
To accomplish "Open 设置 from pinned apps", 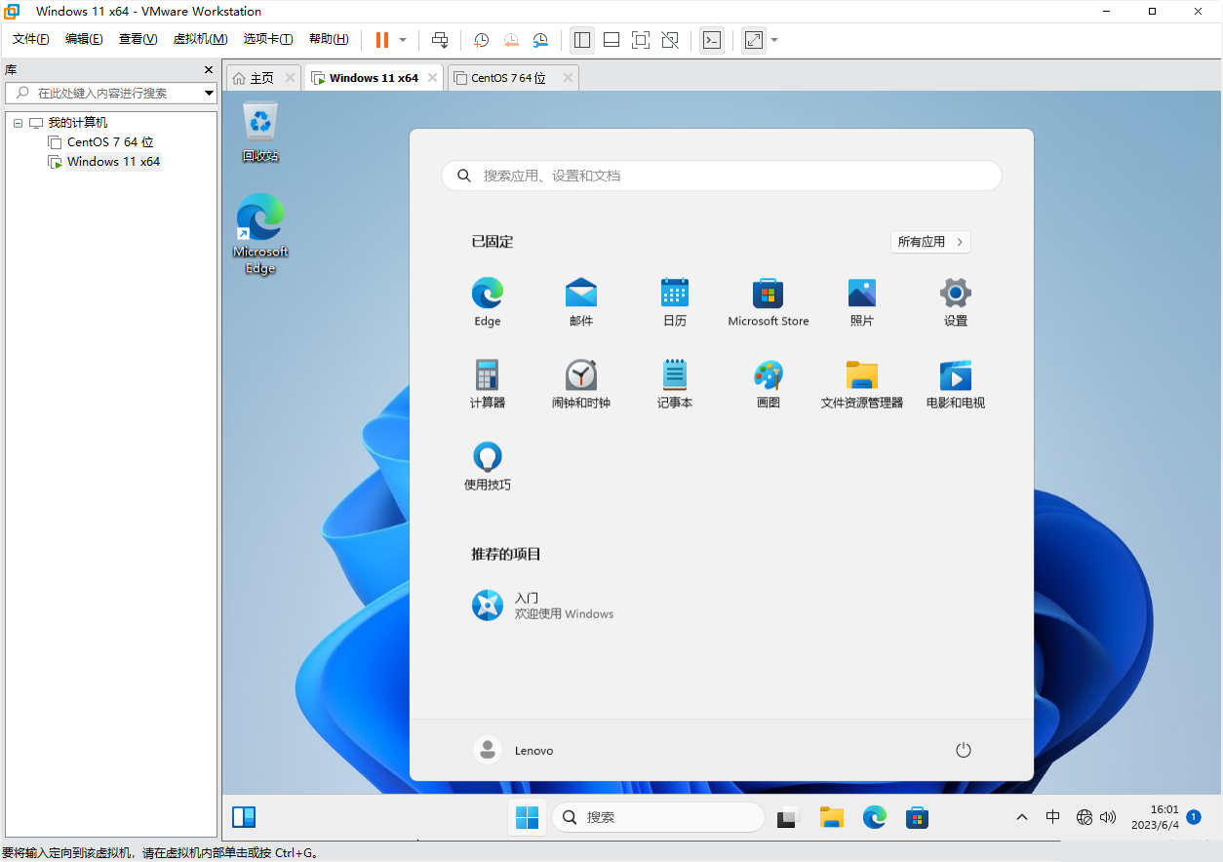I will point(956,301).
